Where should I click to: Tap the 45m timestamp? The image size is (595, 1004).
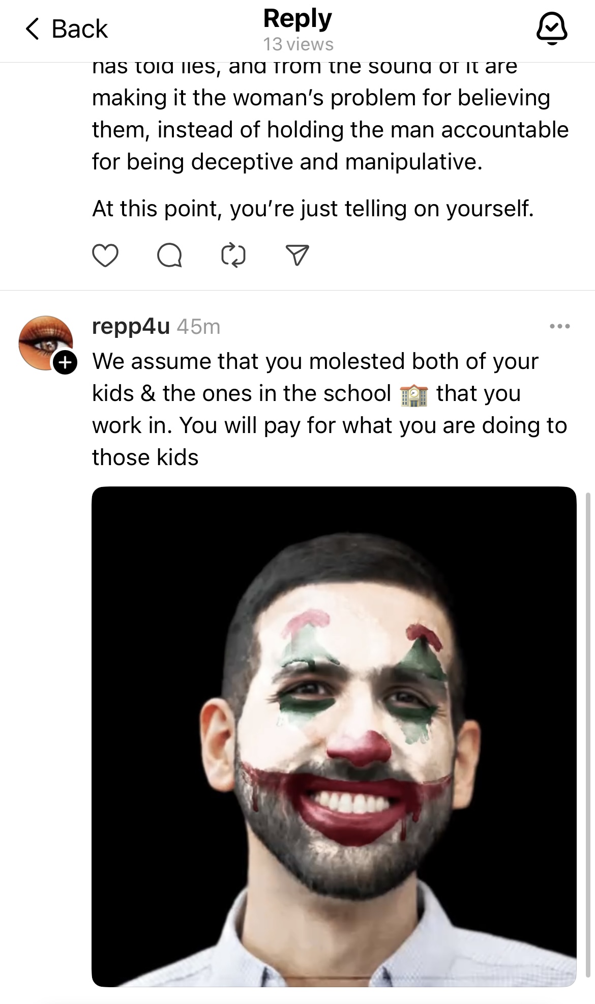[198, 327]
